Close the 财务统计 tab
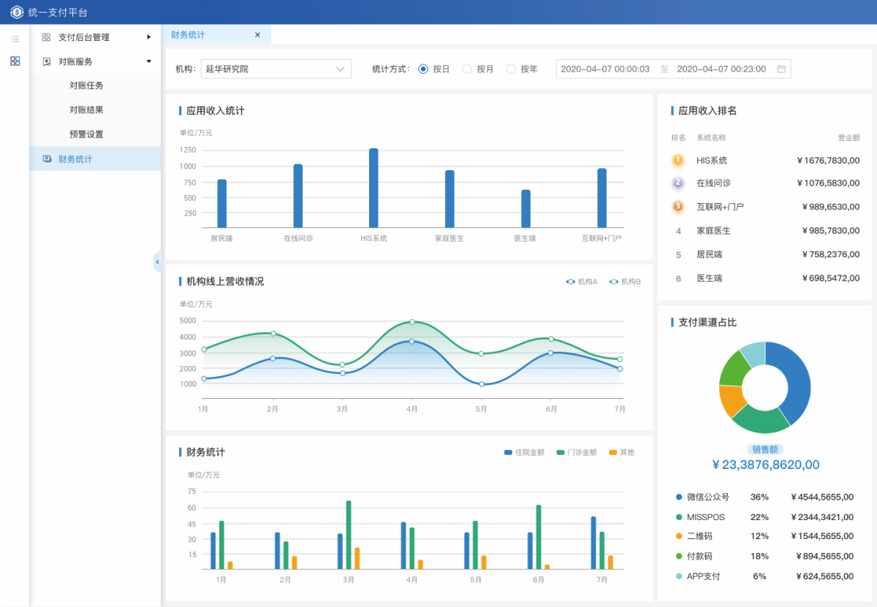This screenshot has height=607, width=877. pyautogui.click(x=257, y=34)
